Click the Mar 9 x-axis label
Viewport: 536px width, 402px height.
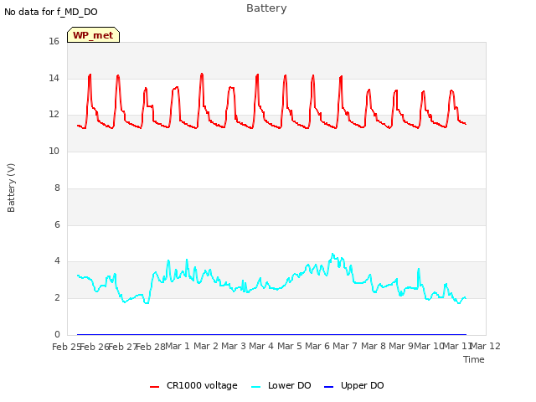401,346
